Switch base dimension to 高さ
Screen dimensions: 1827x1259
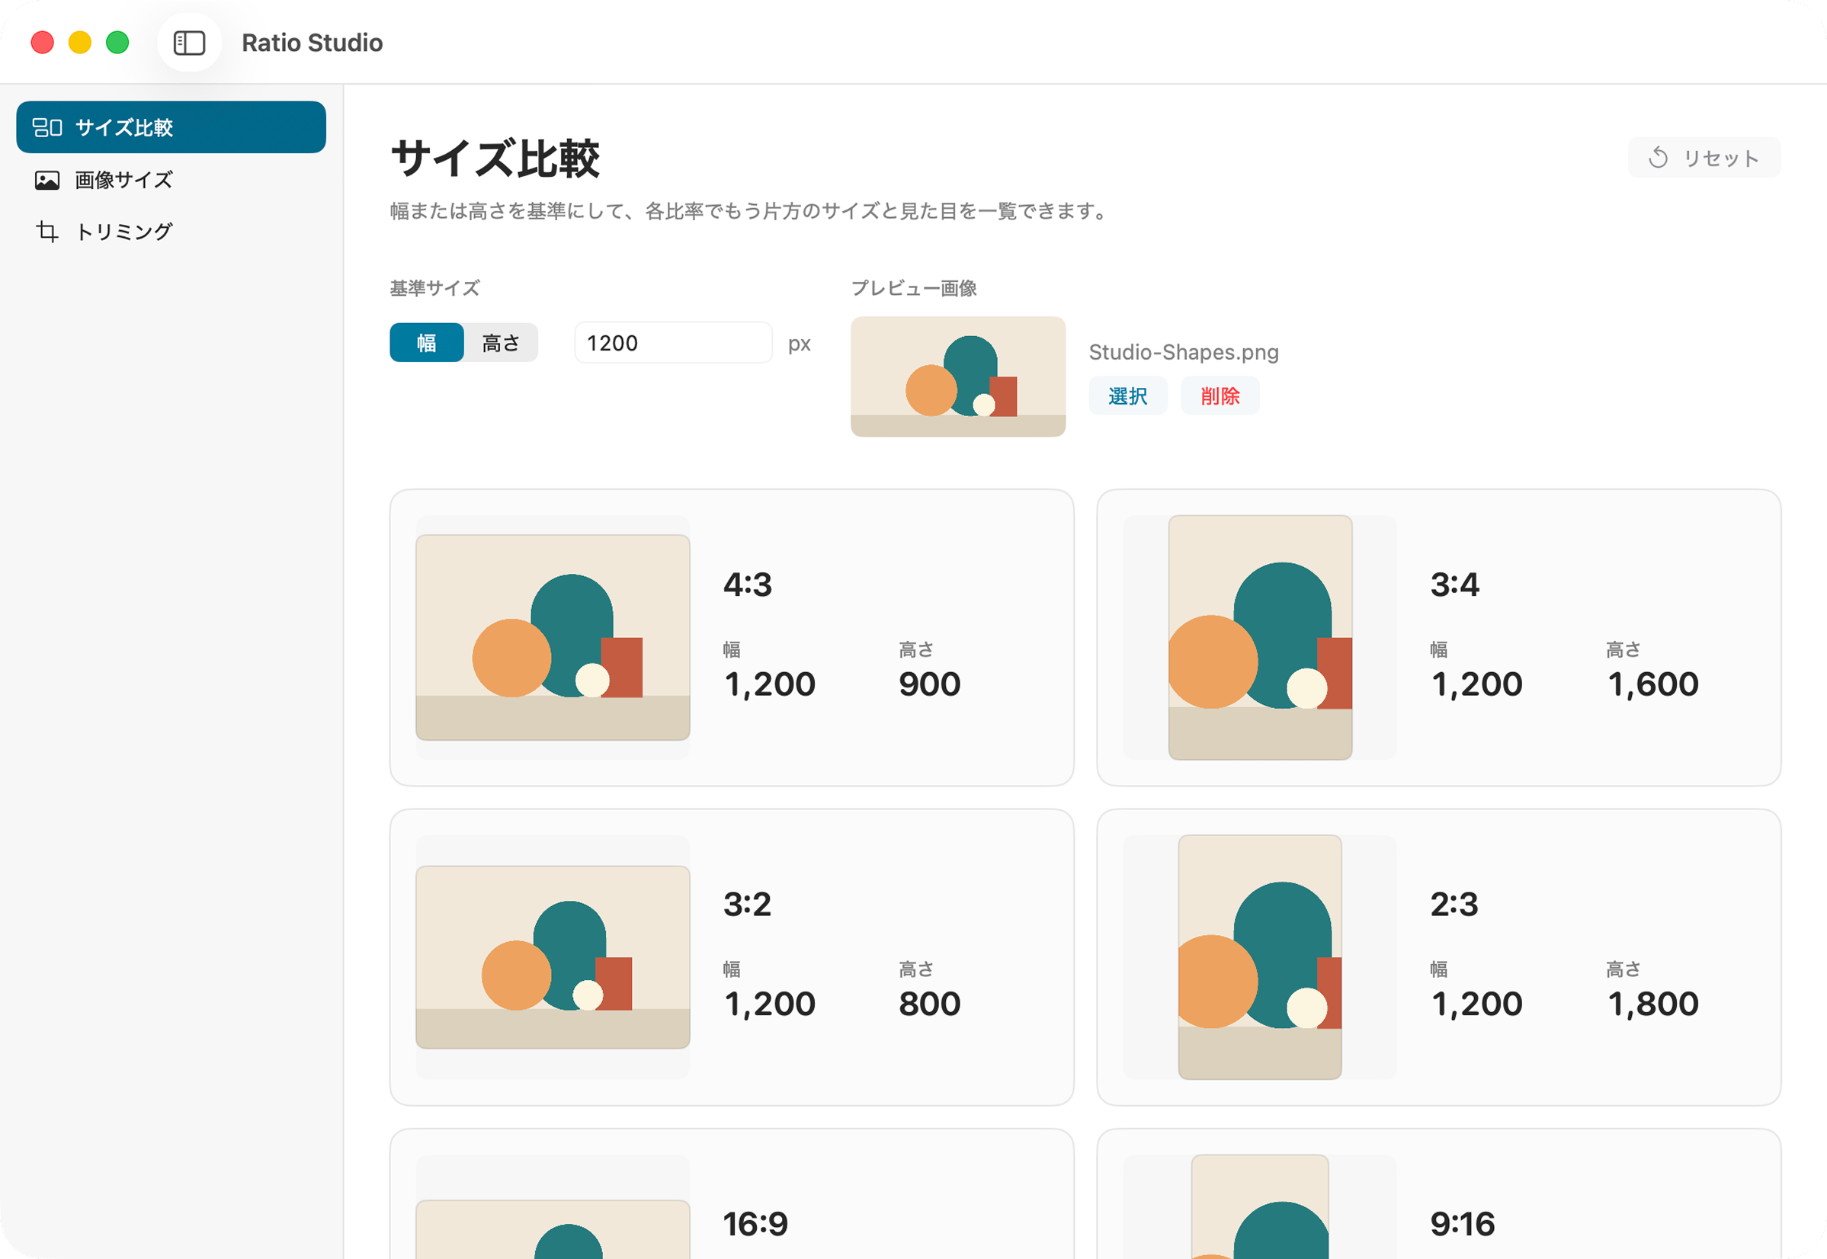click(x=501, y=342)
